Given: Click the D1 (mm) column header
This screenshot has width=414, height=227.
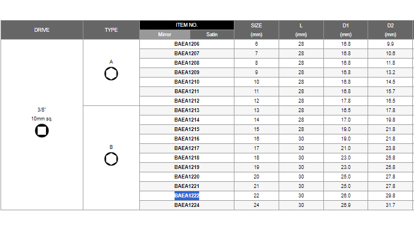Looking at the screenshot, I should 346,30.
